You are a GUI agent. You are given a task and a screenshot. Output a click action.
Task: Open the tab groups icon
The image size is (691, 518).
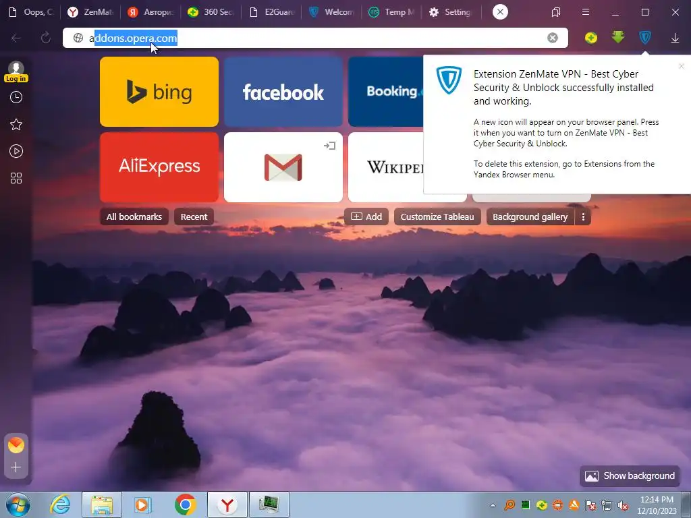556,12
